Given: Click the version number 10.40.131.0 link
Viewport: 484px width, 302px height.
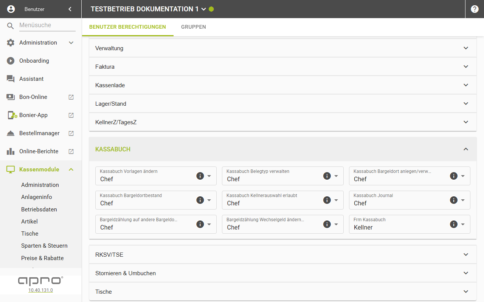Looking at the screenshot, I should pos(40,290).
